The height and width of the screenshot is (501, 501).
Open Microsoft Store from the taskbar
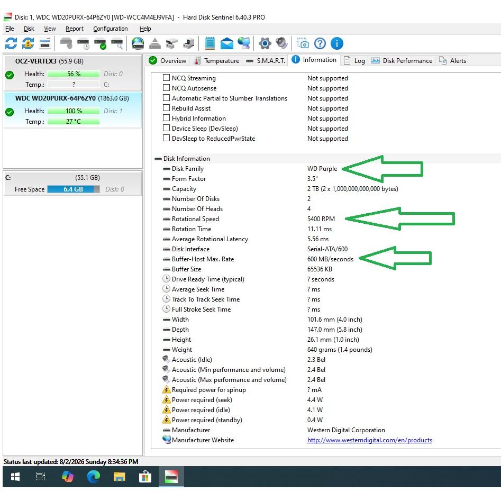pos(145,477)
